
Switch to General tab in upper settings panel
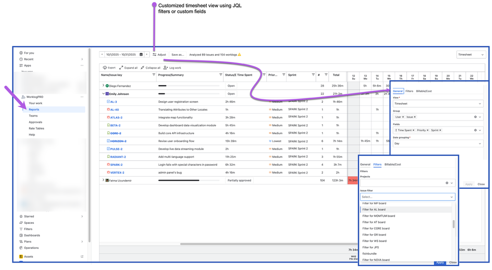[x=397, y=91]
